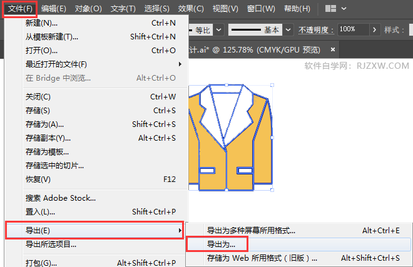This screenshot has width=413, height=267.
Task: Open the 基本 brush definition dropdown
Action: 288,30
